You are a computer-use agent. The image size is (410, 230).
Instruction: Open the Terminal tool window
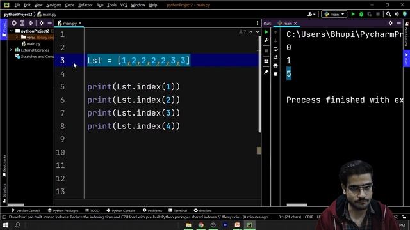pyautogui.click(x=178, y=210)
